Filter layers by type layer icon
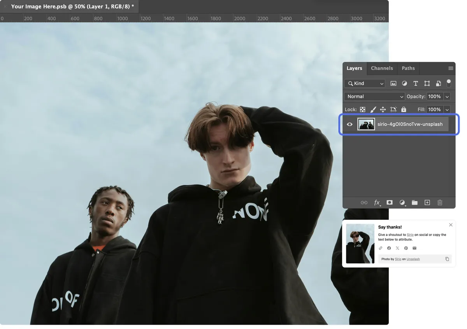467x329 pixels. pos(416,84)
